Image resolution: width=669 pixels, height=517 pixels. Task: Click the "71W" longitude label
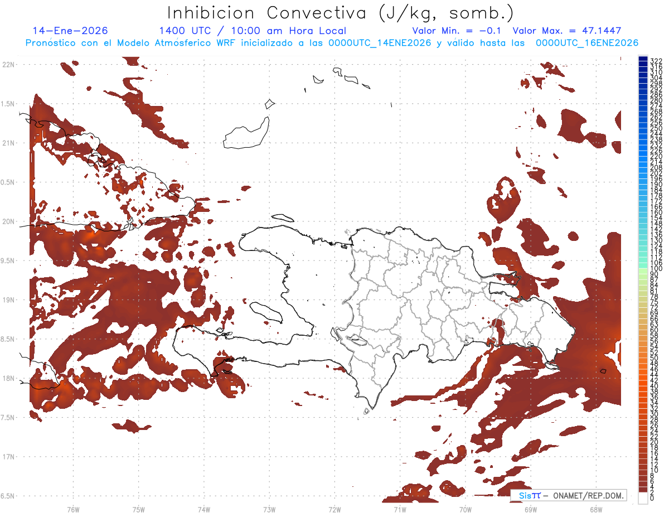tap(400, 509)
